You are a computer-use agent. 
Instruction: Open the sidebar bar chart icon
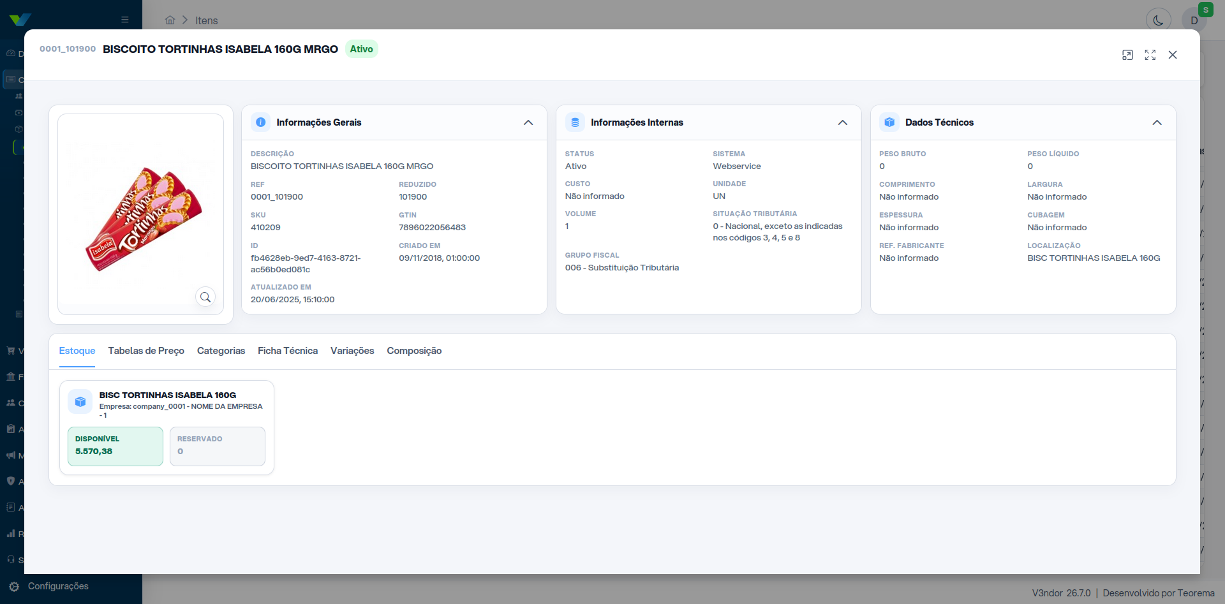(x=11, y=534)
